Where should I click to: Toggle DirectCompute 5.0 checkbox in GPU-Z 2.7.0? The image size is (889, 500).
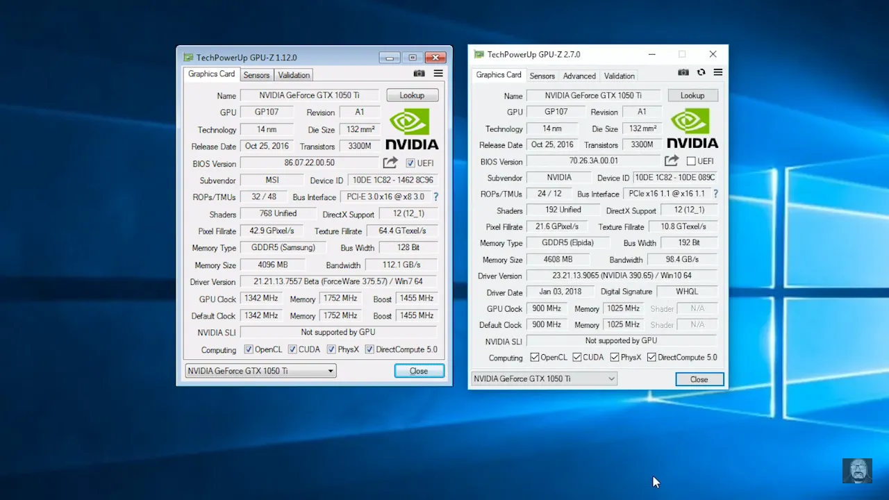click(x=651, y=357)
